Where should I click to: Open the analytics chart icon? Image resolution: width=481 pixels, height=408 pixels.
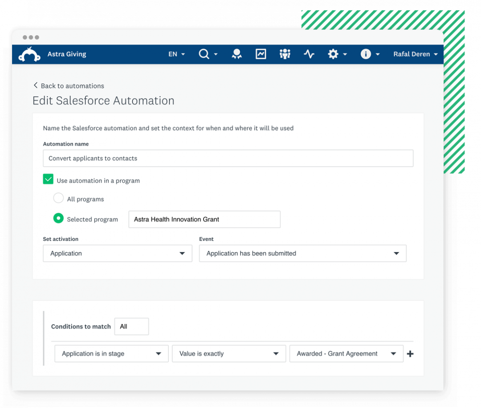coord(261,54)
